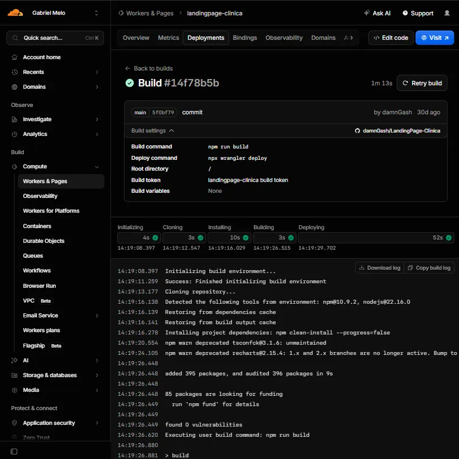The height and width of the screenshot is (459, 459).
Task: Click the Installing step green check
Action: click(246, 238)
